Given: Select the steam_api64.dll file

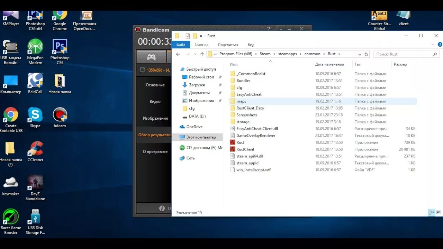Looking at the screenshot, I should click(250, 156).
